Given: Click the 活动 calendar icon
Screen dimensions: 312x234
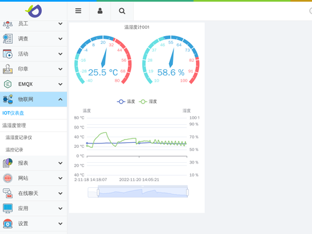Looking at the screenshot, I should [x=7, y=54].
